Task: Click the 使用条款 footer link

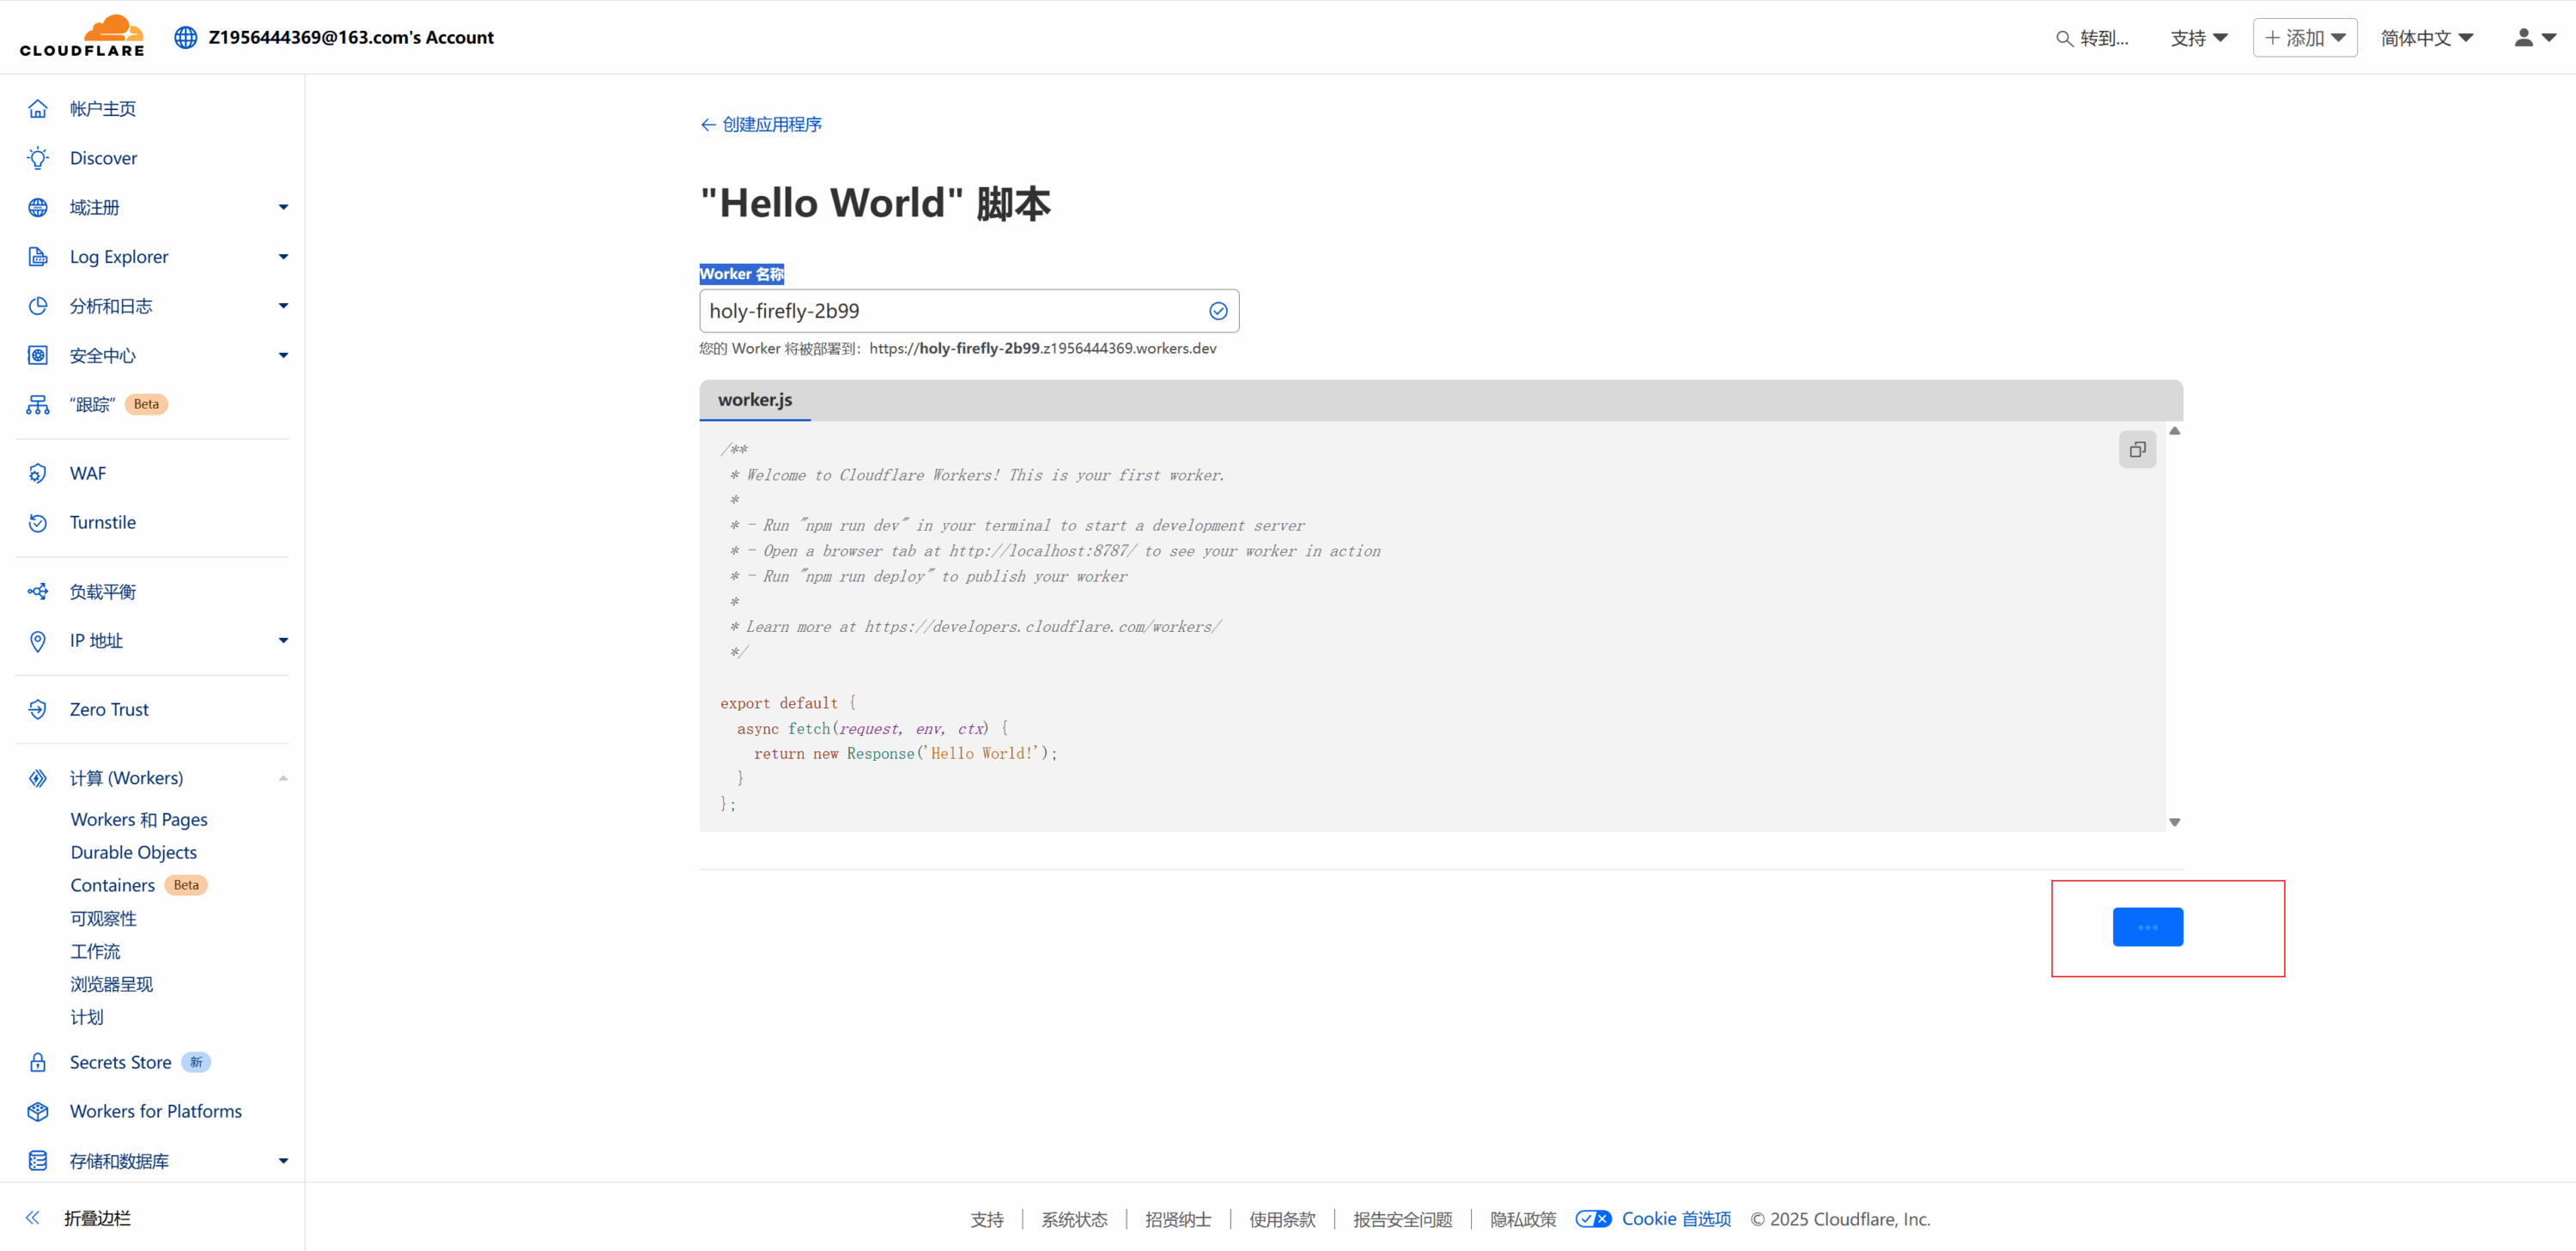Action: coord(1282,1219)
